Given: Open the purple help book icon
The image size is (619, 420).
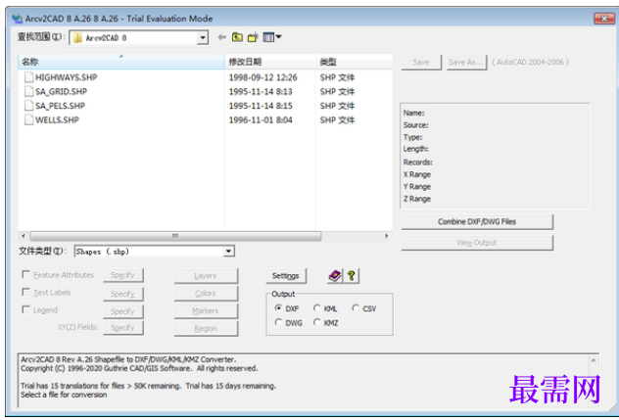Looking at the screenshot, I should point(335,275).
